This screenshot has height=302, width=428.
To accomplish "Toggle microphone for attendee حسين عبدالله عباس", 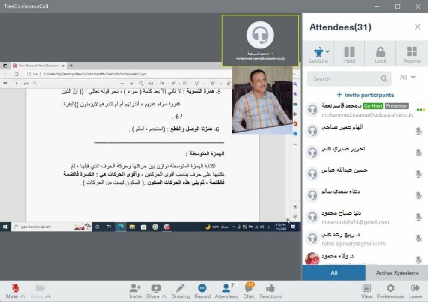I will [418, 174].
